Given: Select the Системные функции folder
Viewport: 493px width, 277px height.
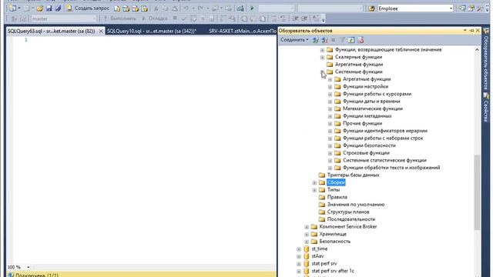Looking at the screenshot, I should [358, 72].
